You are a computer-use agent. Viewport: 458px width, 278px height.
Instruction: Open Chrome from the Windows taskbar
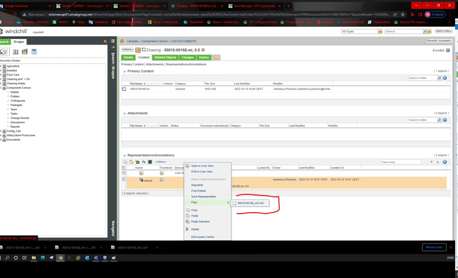[x=60, y=258]
